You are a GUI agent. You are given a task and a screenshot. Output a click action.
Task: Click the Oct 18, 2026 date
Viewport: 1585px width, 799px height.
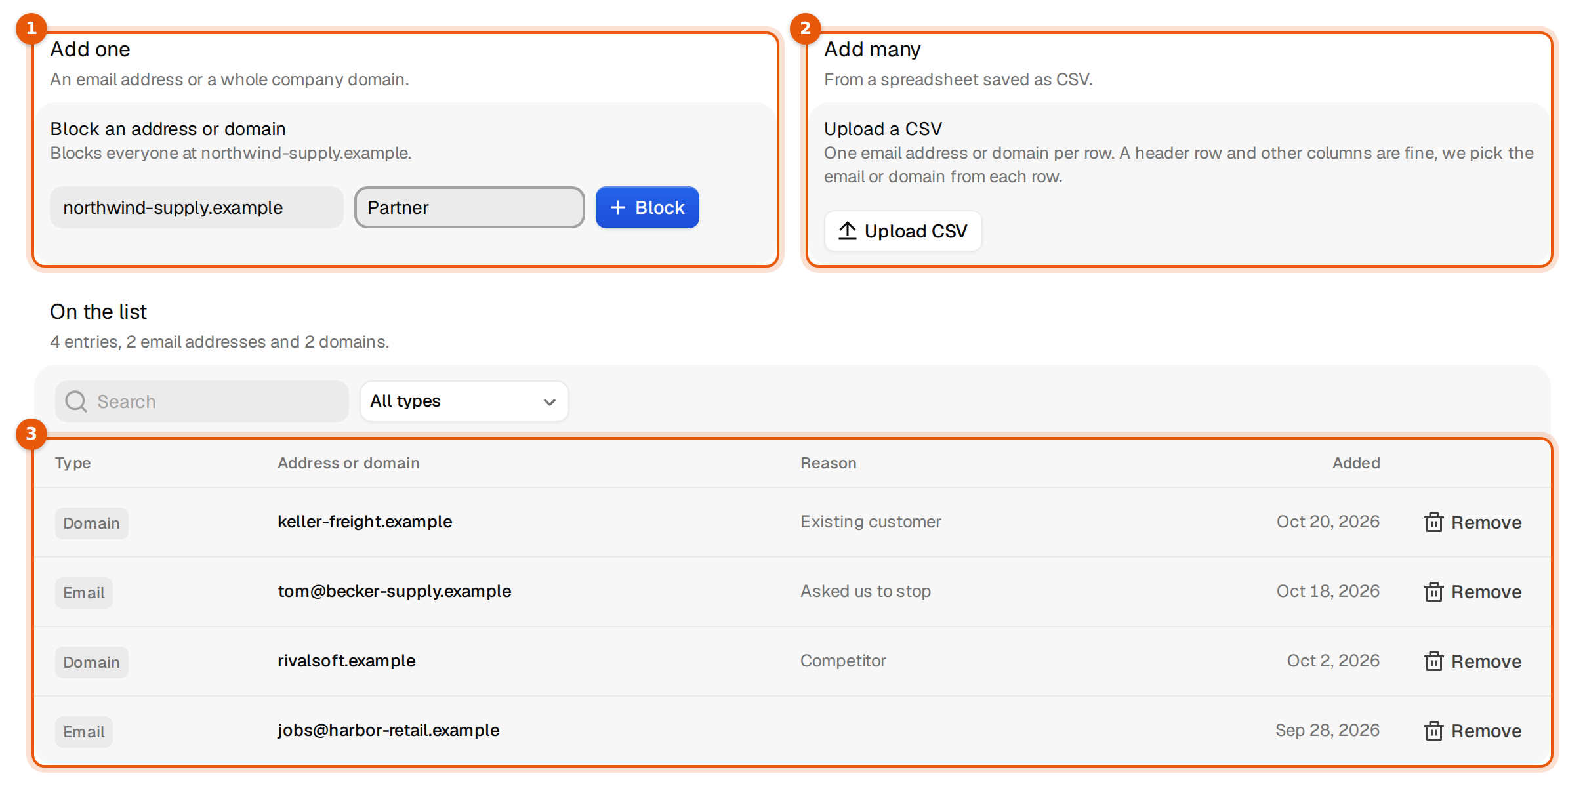(1328, 591)
